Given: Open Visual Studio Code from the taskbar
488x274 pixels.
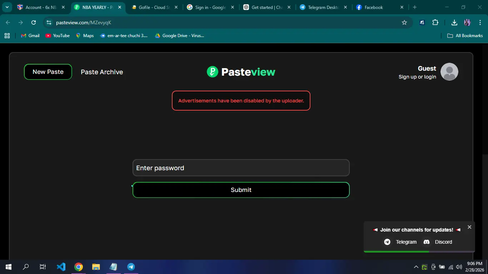Looking at the screenshot, I should 61,267.
